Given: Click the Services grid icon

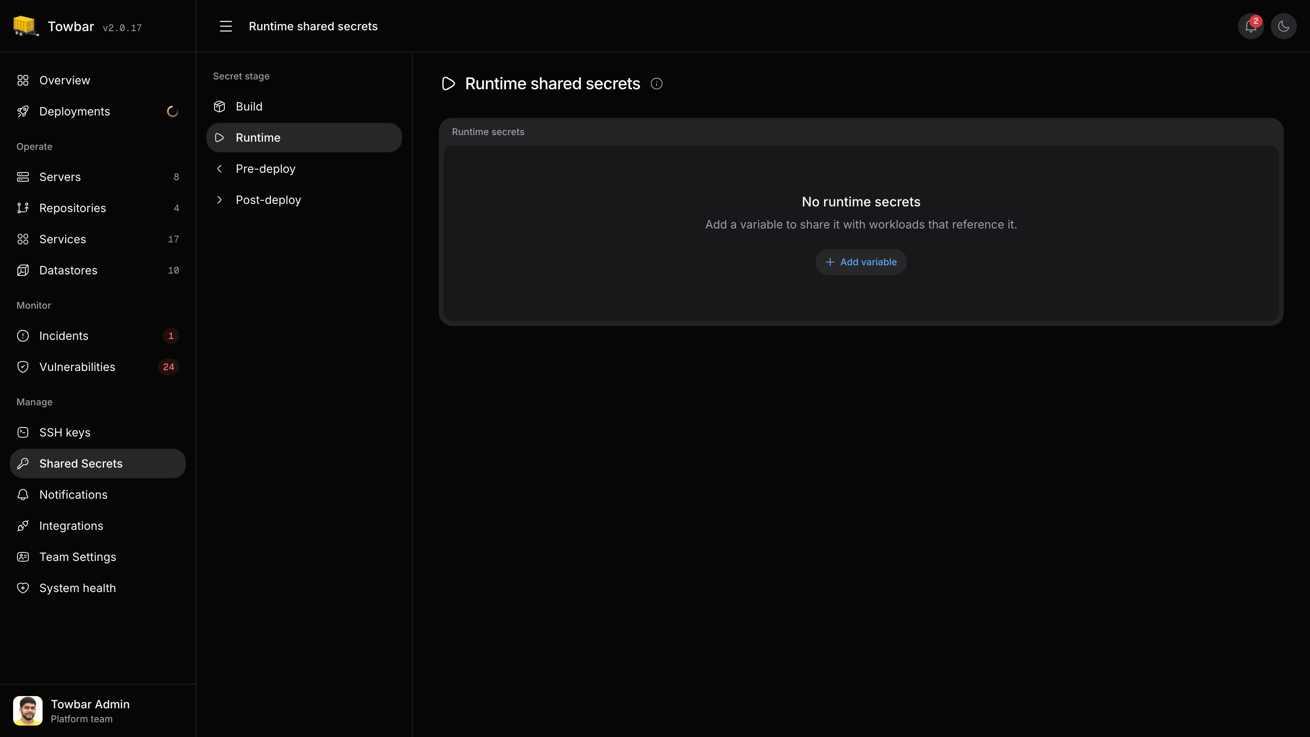Looking at the screenshot, I should click(23, 239).
